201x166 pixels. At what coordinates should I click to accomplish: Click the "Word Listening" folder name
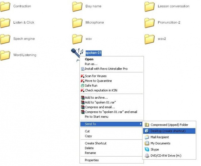[x=25, y=55]
